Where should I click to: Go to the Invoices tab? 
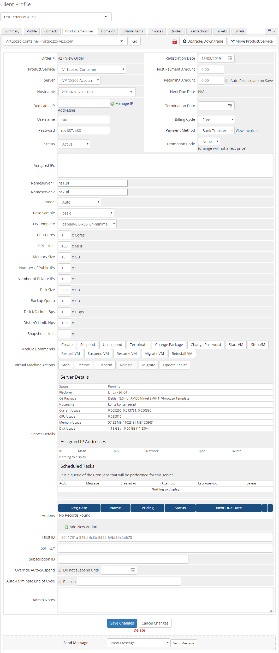click(157, 31)
